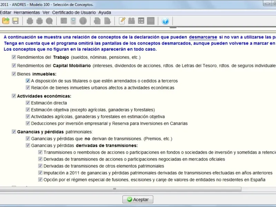Image resolution: width=276 pixels, height=207 pixels.
Task: Toggle Estimación directa checkbox
Action: tap(28, 102)
